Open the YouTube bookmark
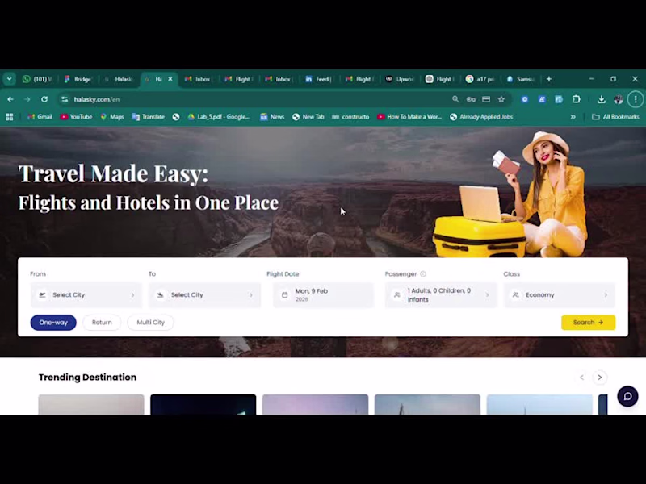Image resolution: width=646 pixels, height=484 pixels. [76, 117]
